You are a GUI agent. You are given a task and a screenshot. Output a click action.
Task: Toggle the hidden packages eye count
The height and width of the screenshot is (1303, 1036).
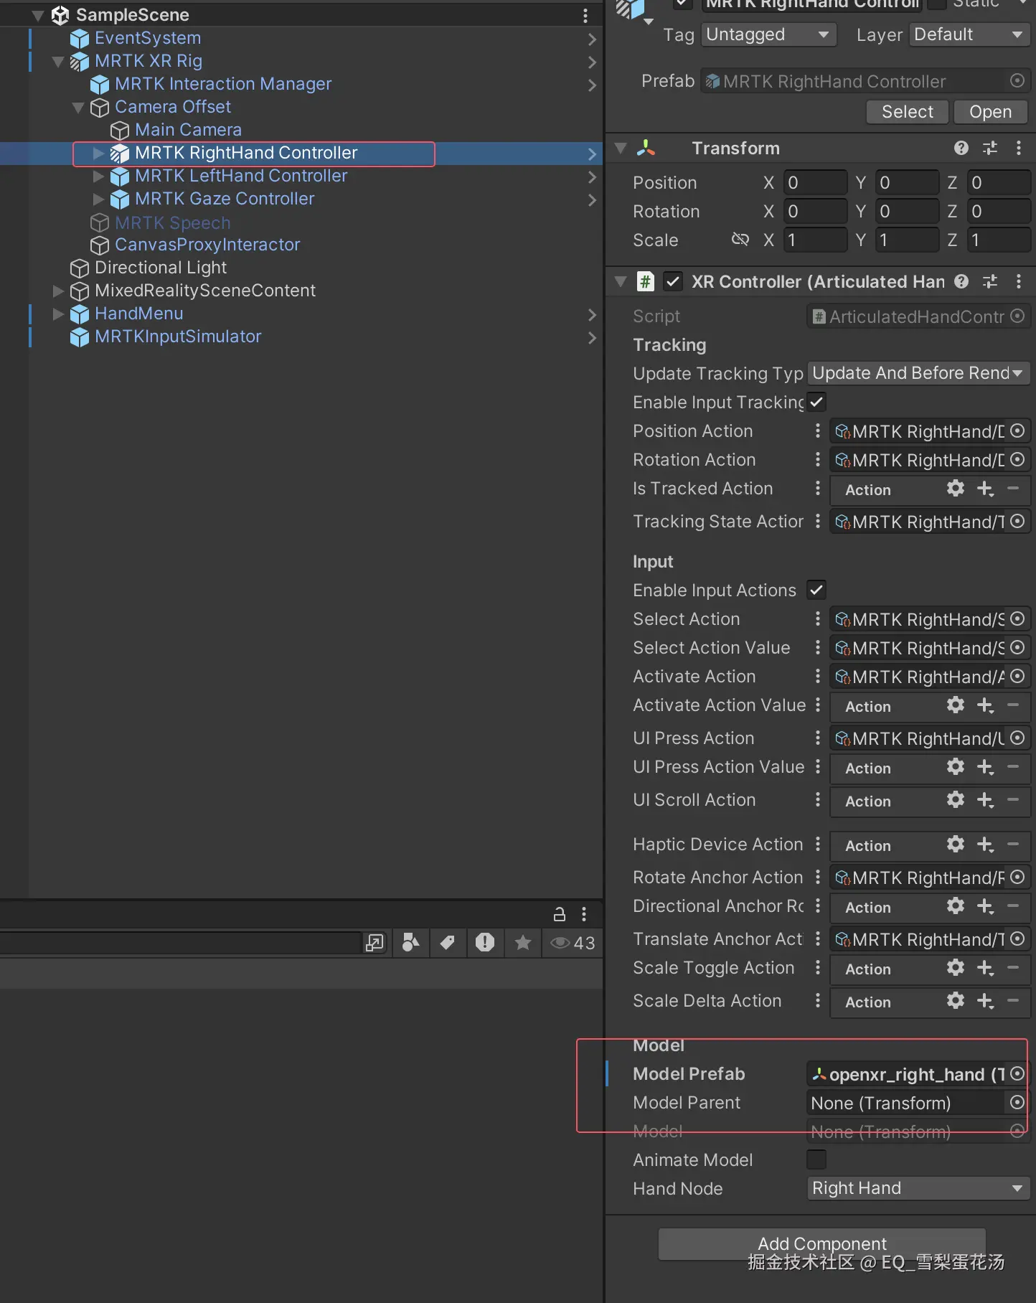pyautogui.click(x=573, y=943)
